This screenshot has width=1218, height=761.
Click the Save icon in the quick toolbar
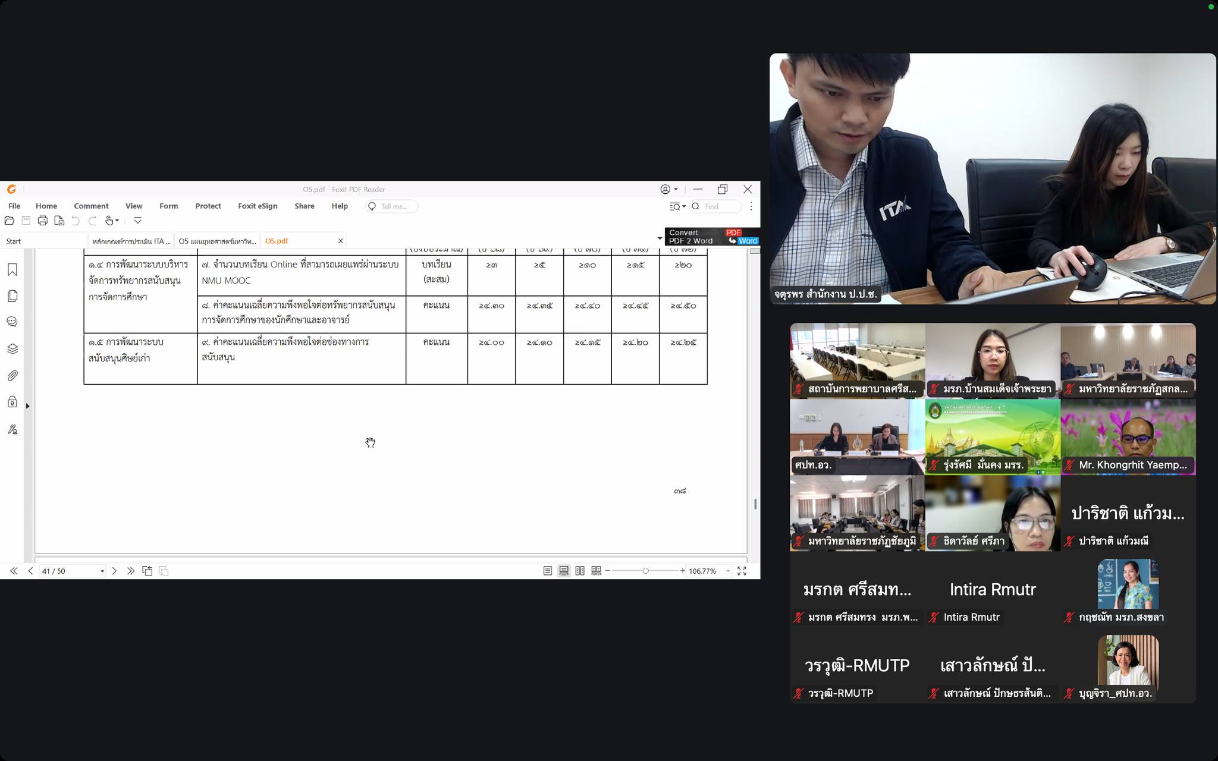(x=26, y=221)
